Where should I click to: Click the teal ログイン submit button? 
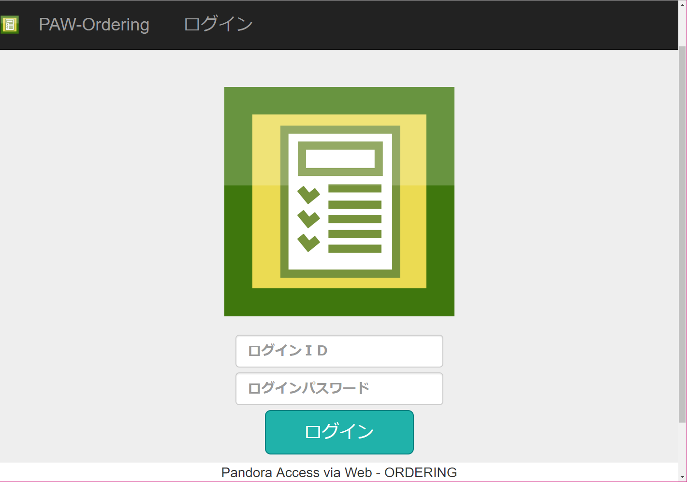point(339,432)
